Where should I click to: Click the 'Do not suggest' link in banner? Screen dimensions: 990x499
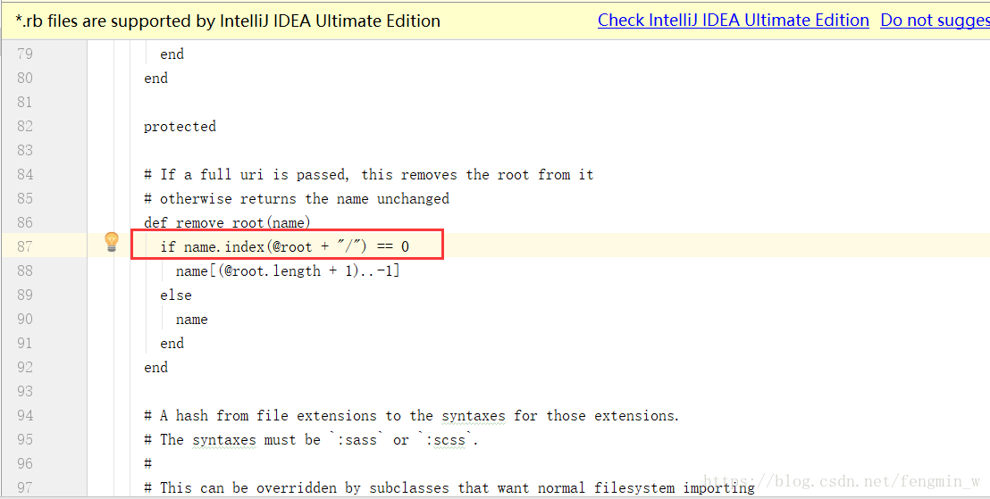[935, 21]
